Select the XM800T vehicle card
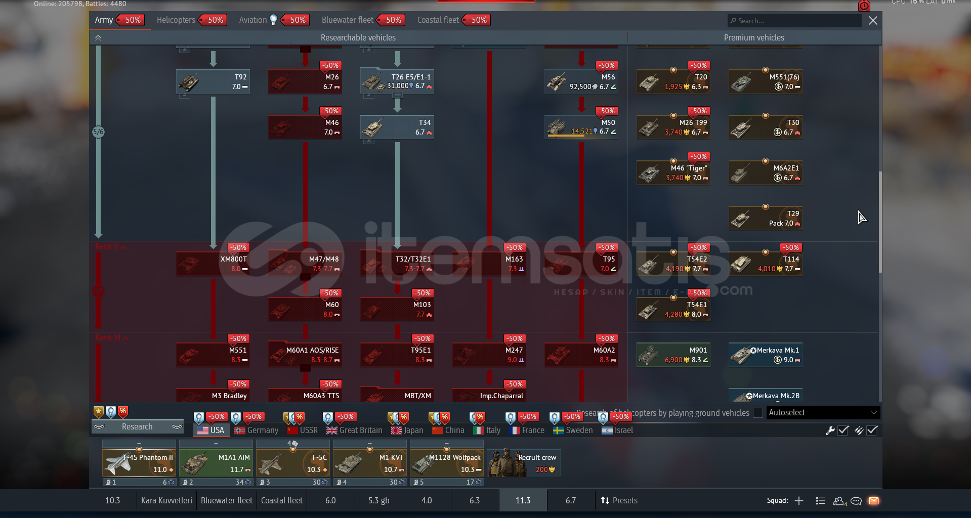Image resolution: width=971 pixels, height=518 pixels. pyautogui.click(x=213, y=264)
